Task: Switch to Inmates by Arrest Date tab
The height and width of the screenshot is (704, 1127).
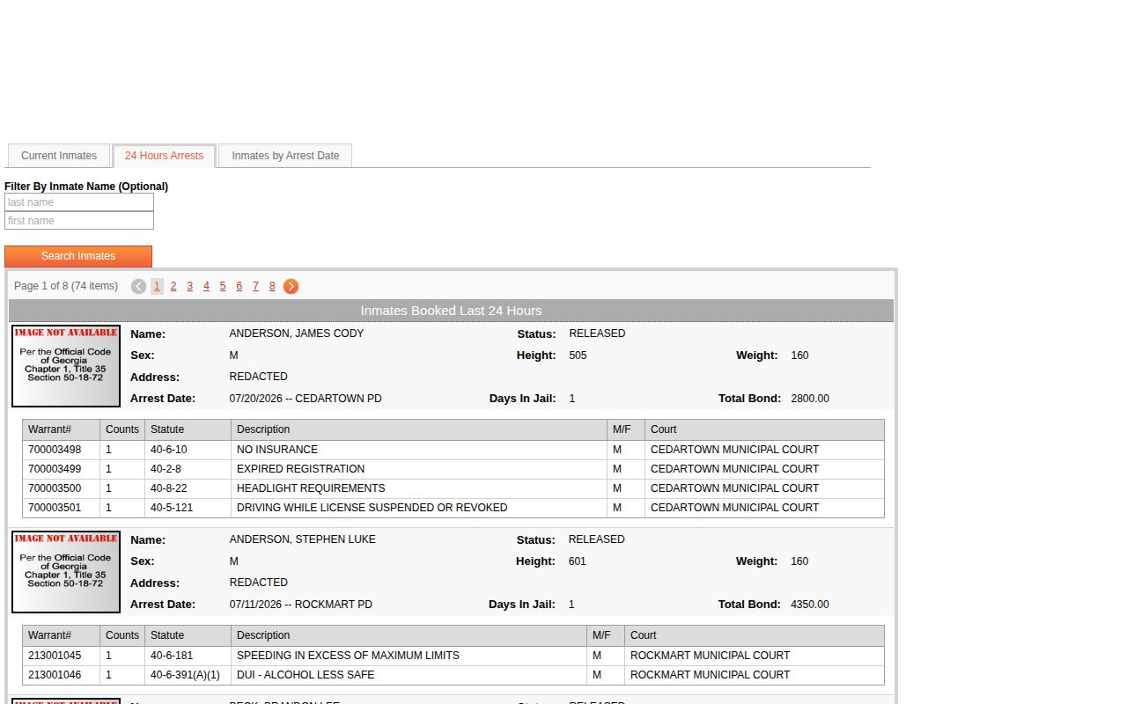Action: click(285, 156)
